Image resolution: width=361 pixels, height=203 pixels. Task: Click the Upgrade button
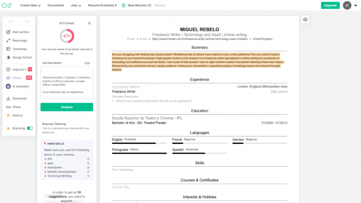pos(330,5)
